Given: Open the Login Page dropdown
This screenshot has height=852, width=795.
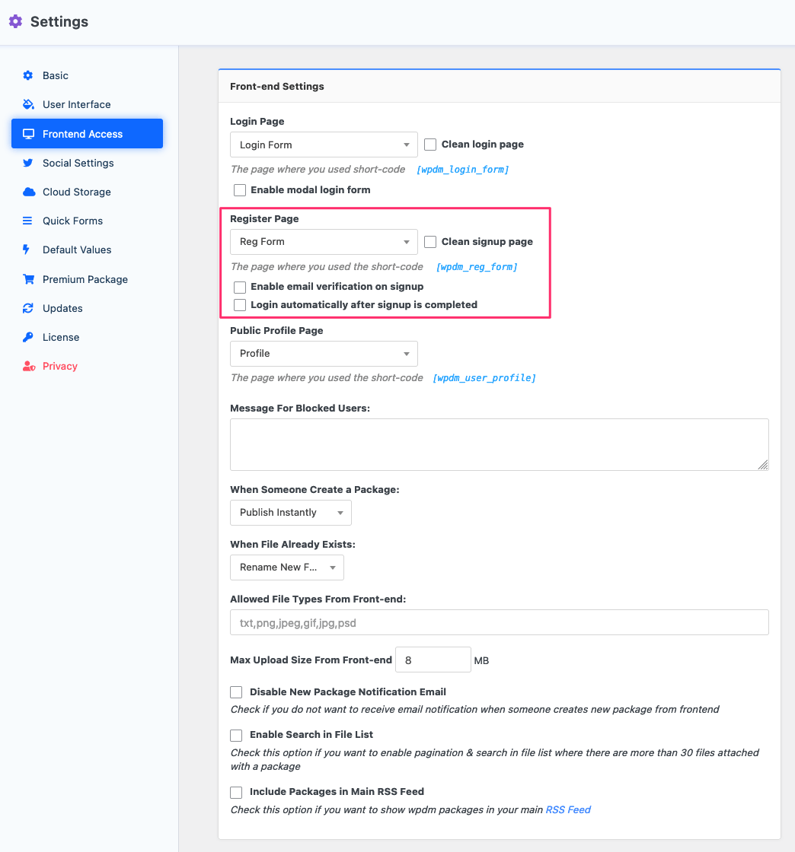Looking at the screenshot, I should pos(324,145).
